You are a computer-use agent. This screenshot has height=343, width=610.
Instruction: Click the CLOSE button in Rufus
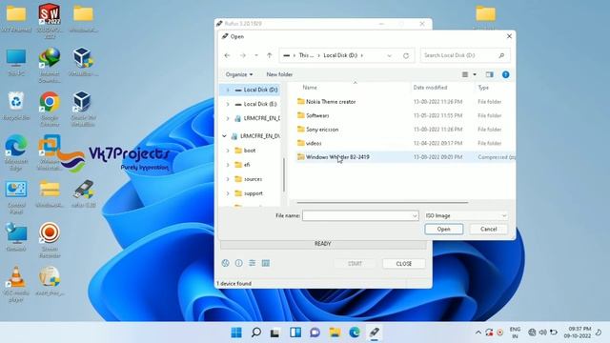tap(403, 264)
